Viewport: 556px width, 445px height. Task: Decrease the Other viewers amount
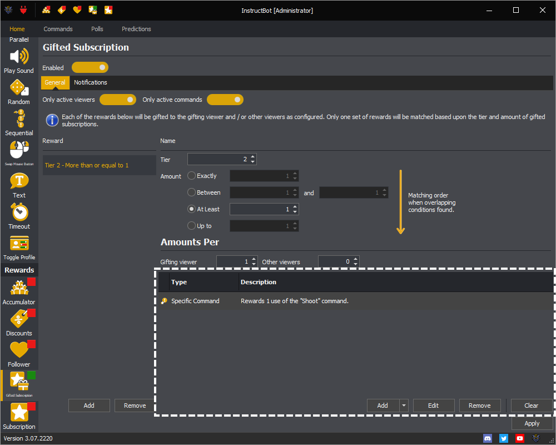tap(356, 264)
